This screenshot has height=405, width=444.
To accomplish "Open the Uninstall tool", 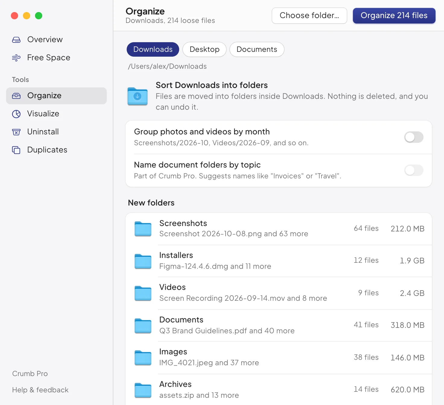I will [56, 132].
